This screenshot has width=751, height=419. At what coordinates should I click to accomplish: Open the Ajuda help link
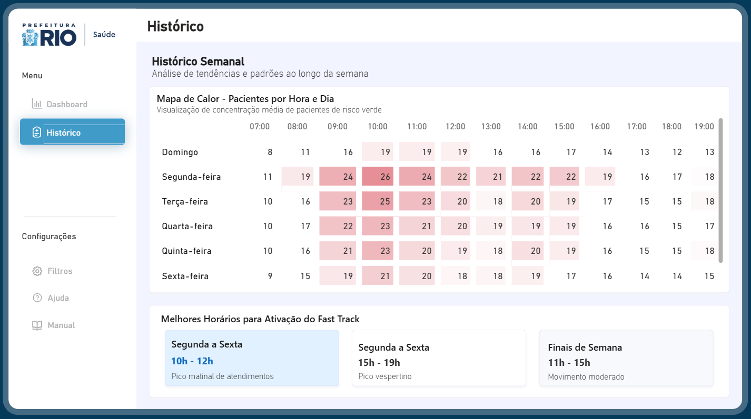point(58,298)
